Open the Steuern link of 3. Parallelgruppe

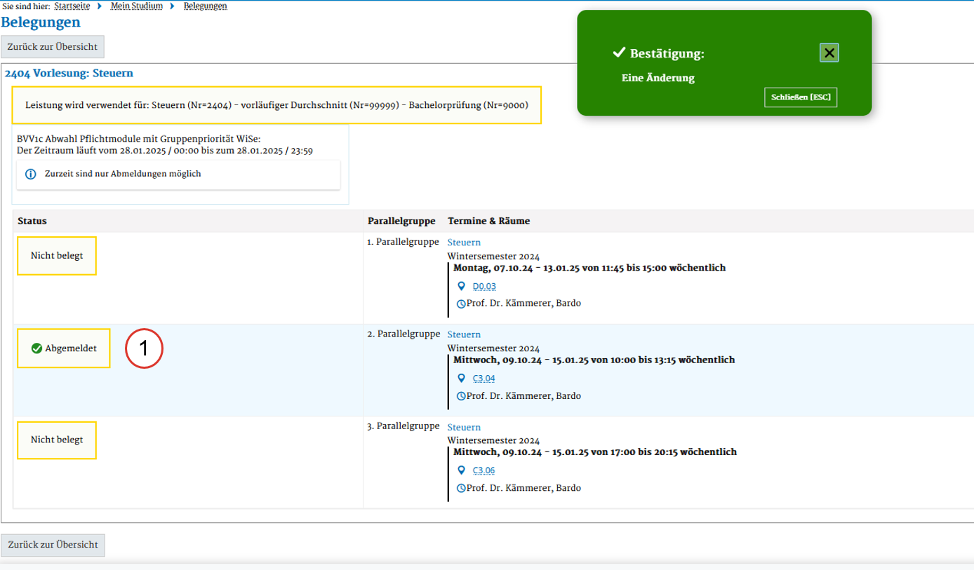464,428
